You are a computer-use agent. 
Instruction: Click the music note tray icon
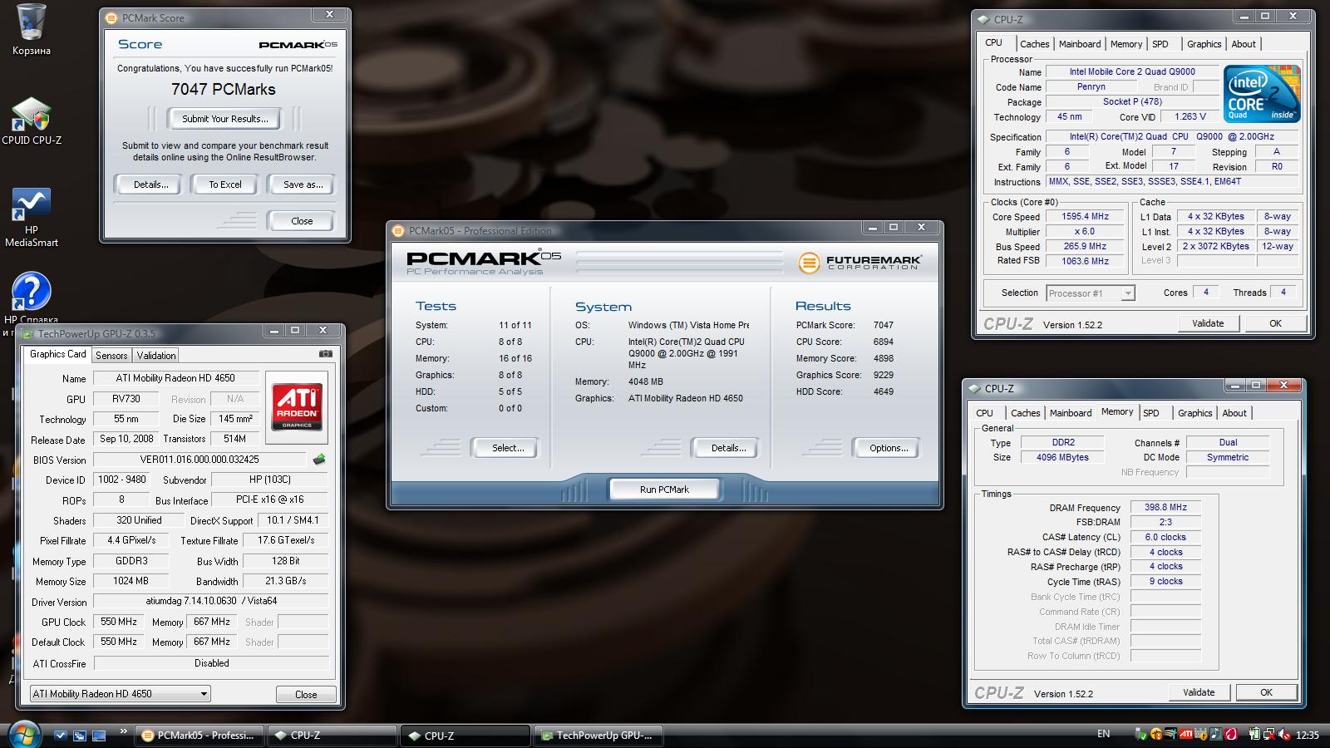1216,735
